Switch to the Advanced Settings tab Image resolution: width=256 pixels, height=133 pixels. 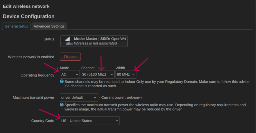point(49,26)
